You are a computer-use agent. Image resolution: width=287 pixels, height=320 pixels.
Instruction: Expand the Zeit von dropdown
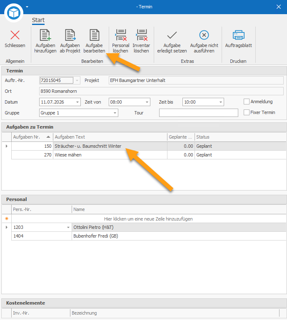[147, 102]
